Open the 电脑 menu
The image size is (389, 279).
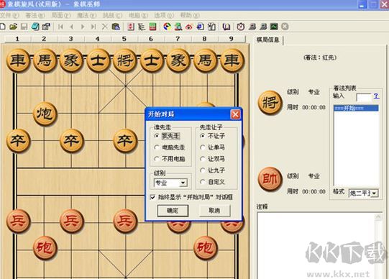click(x=138, y=15)
